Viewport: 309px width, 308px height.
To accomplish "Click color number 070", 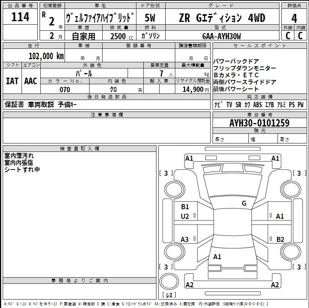I will tap(65, 90).
